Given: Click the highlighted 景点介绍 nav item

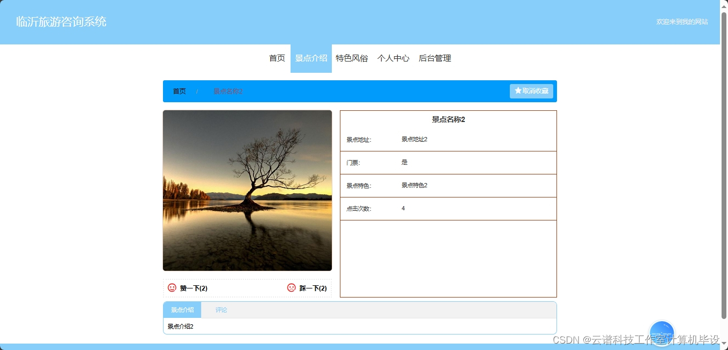Looking at the screenshot, I should pos(311,58).
